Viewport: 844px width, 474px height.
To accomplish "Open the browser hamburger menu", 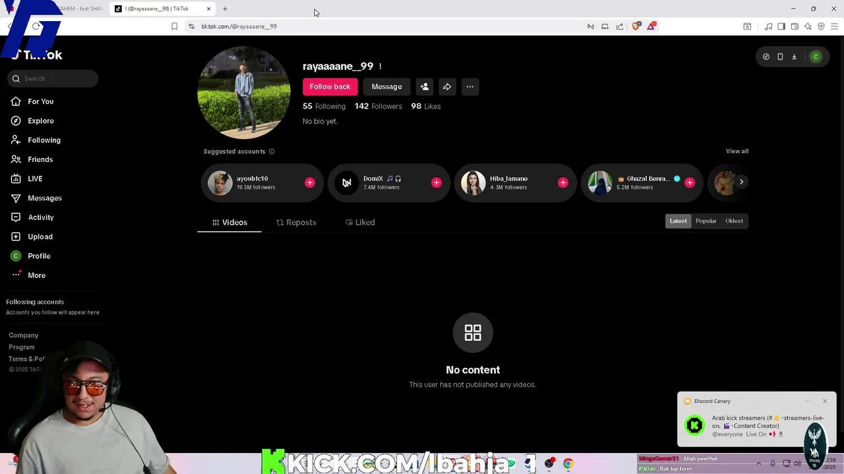I will tap(834, 26).
